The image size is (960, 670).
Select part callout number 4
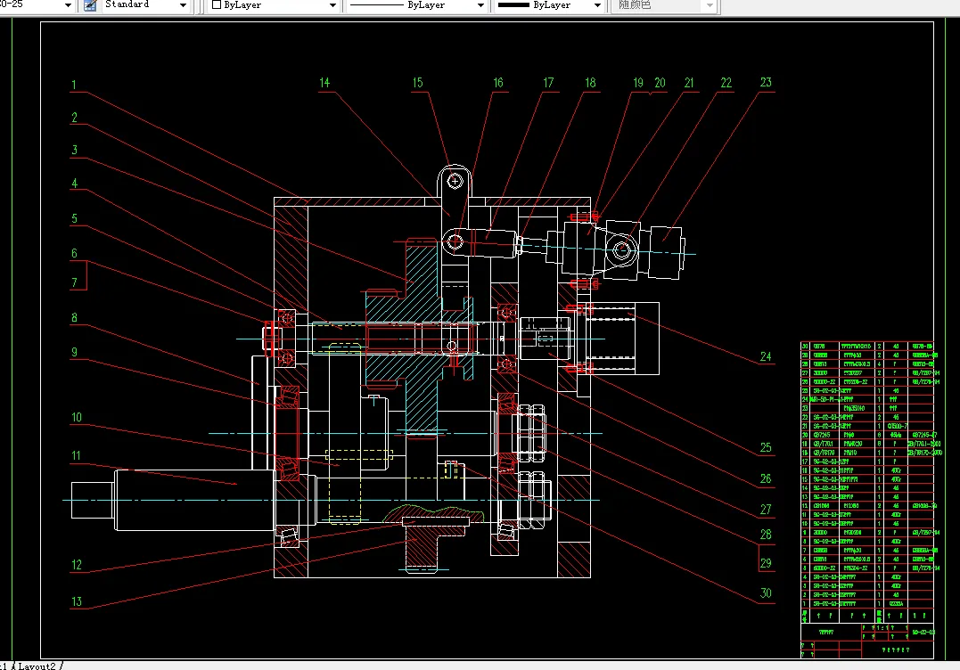(74, 183)
